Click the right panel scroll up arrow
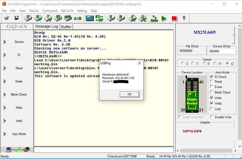 click(x=240, y=26)
